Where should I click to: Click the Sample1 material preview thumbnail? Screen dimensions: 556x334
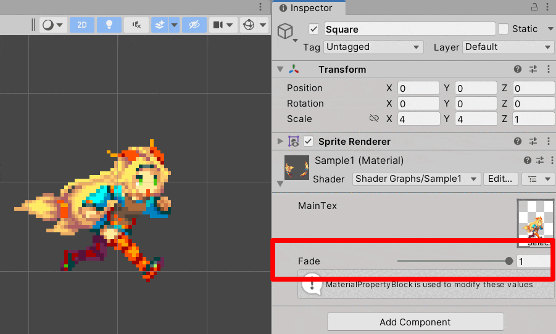coord(297,168)
